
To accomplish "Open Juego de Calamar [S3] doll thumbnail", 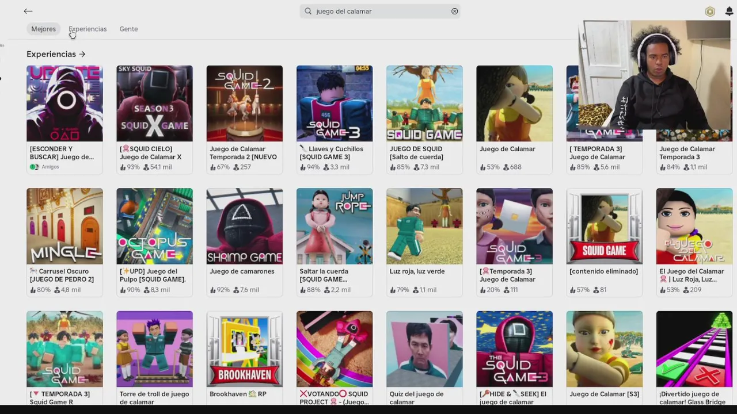I will click(x=605, y=349).
